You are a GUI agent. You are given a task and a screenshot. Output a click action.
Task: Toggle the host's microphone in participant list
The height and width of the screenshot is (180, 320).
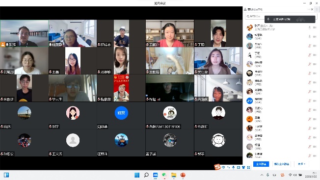point(310,27)
